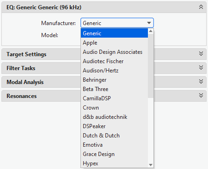Viewport: 208px width, 169px height.
Task: Select Generic from manufacturer list
Action: pos(114,33)
